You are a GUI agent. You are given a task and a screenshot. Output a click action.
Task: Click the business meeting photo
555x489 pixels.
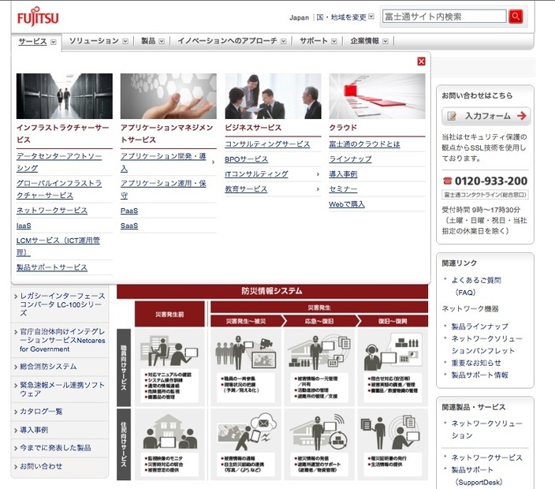tap(273, 96)
